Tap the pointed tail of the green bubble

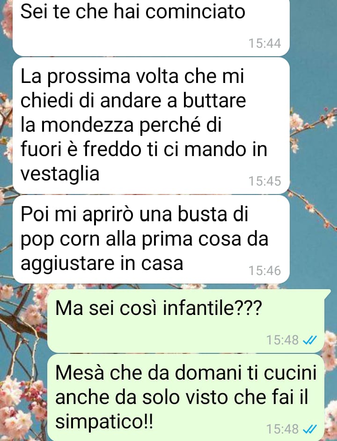click(328, 293)
